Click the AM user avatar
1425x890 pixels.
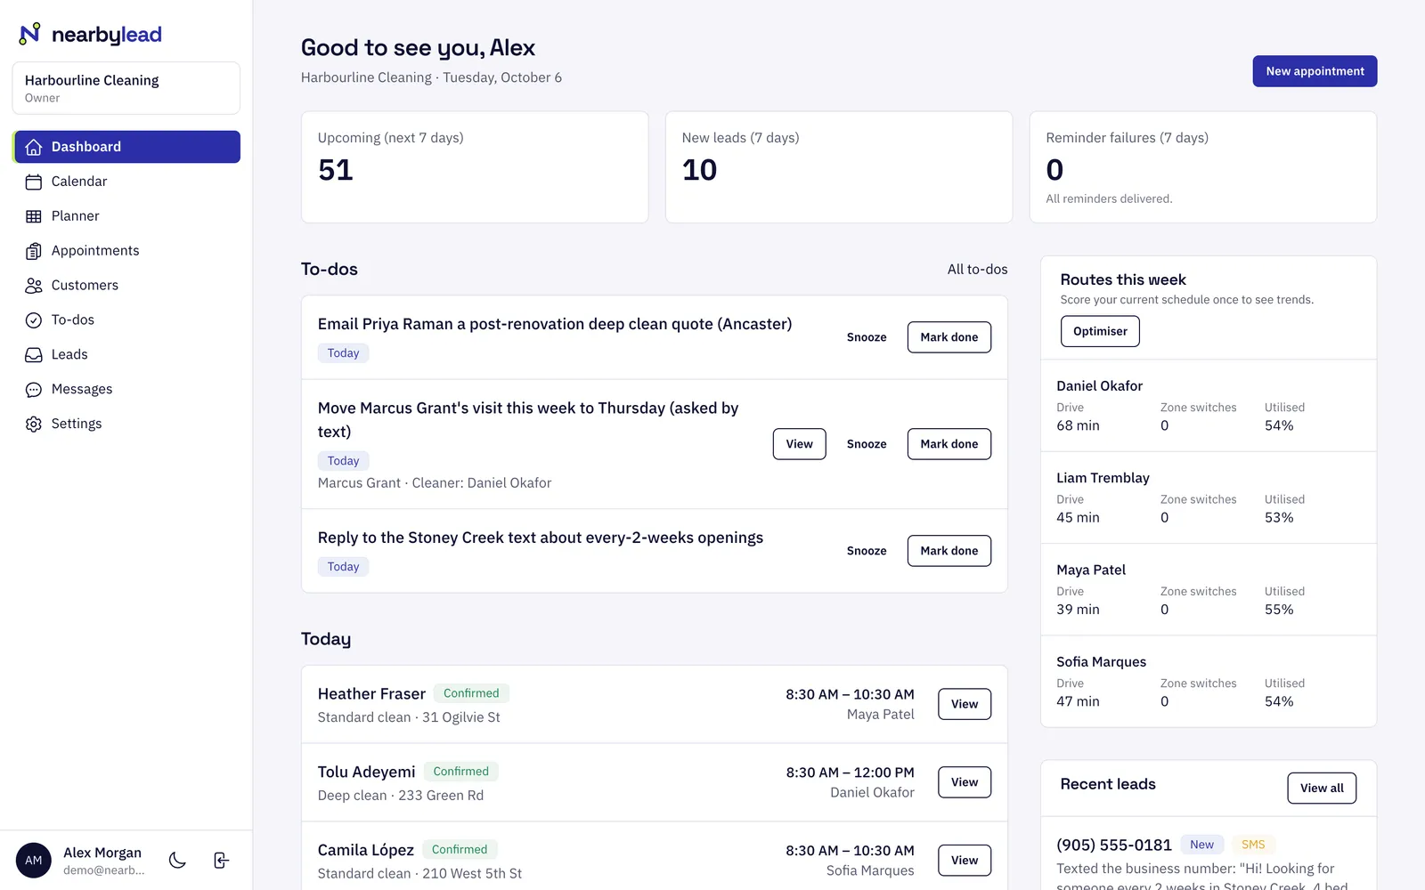34,860
